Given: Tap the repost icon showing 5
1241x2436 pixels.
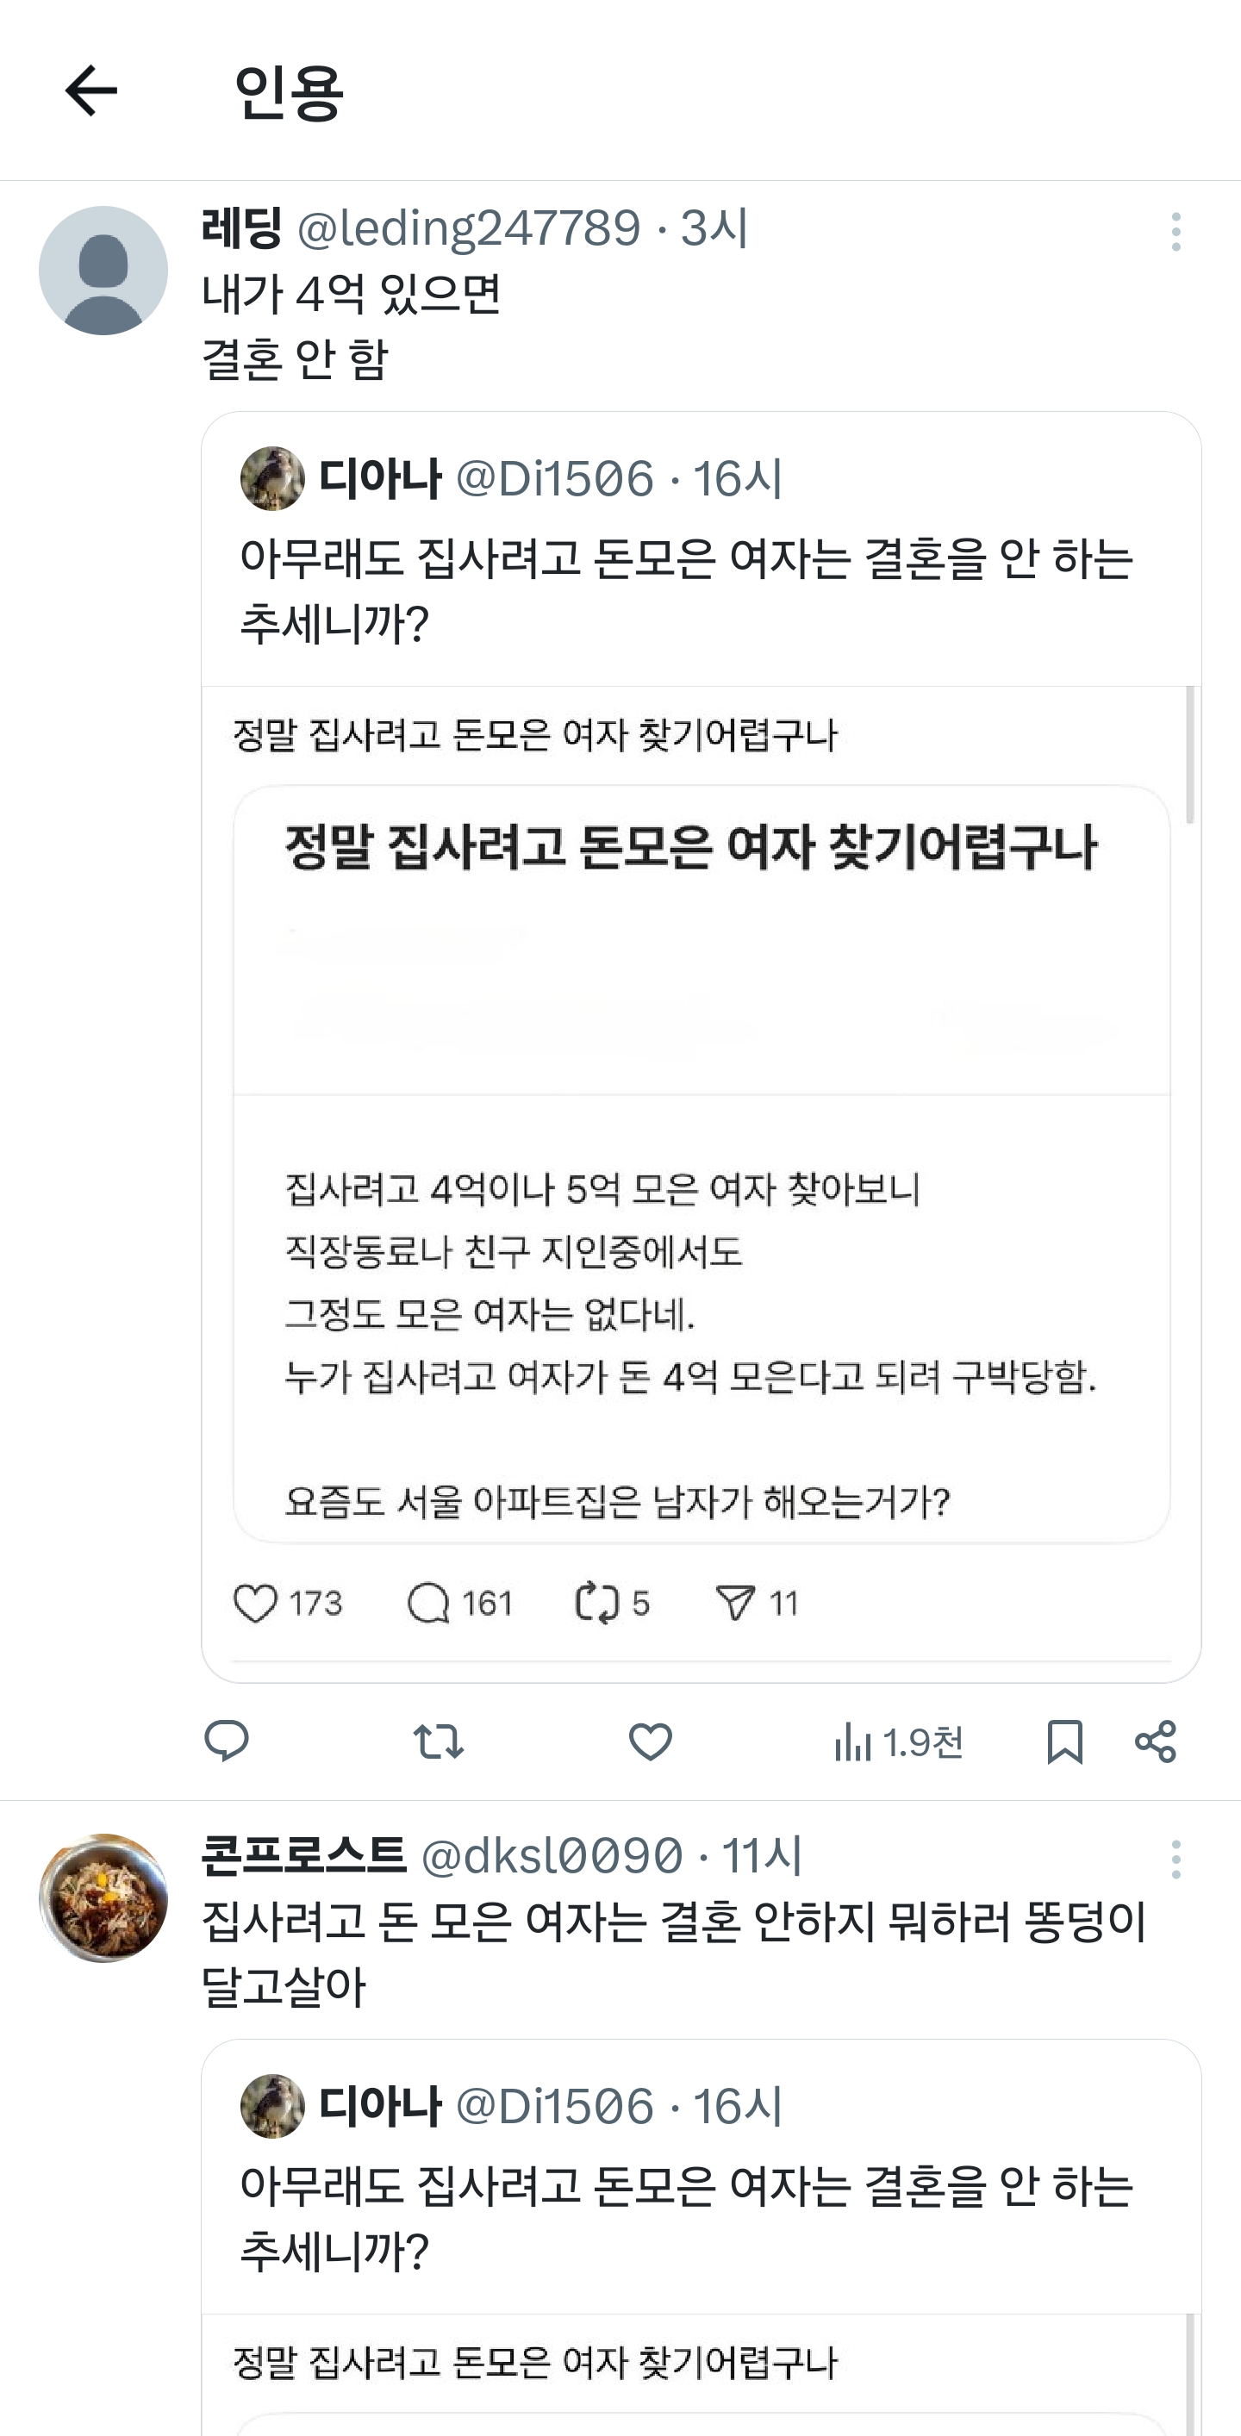Looking at the screenshot, I should (x=597, y=1603).
